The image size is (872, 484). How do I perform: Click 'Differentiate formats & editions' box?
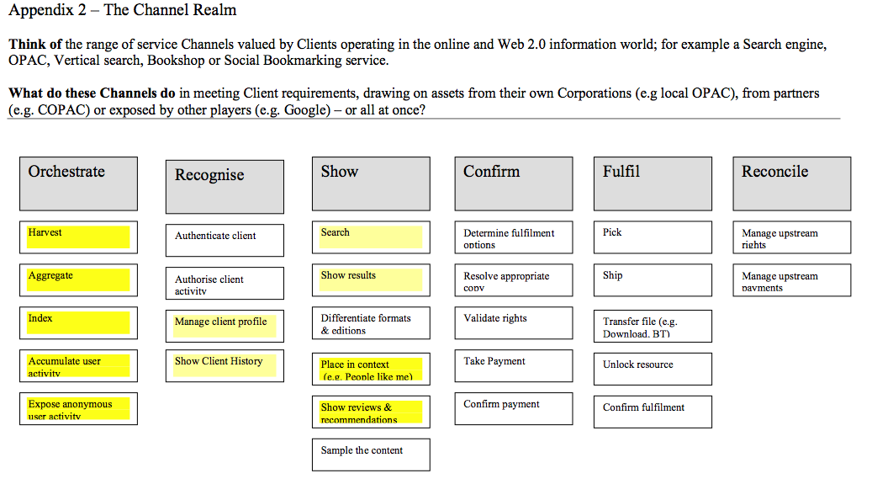click(x=371, y=323)
